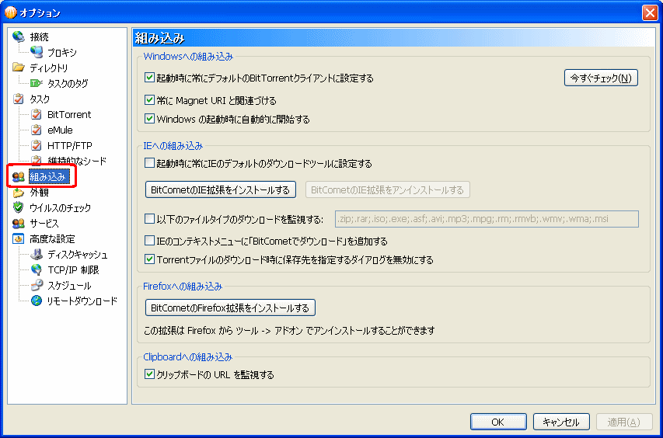Open eMule settings page
The image size is (663, 438).
[x=60, y=130]
